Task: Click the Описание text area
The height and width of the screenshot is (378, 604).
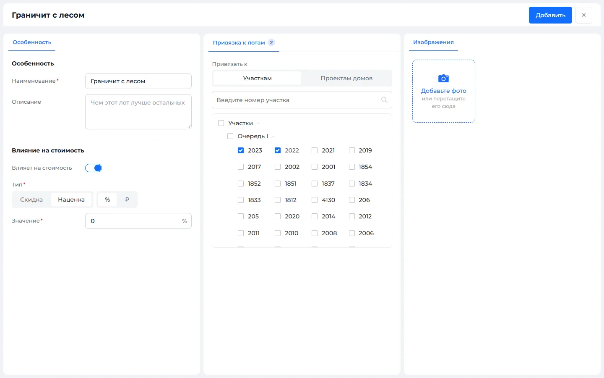Action: pyautogui.click(x=138, y=112)
